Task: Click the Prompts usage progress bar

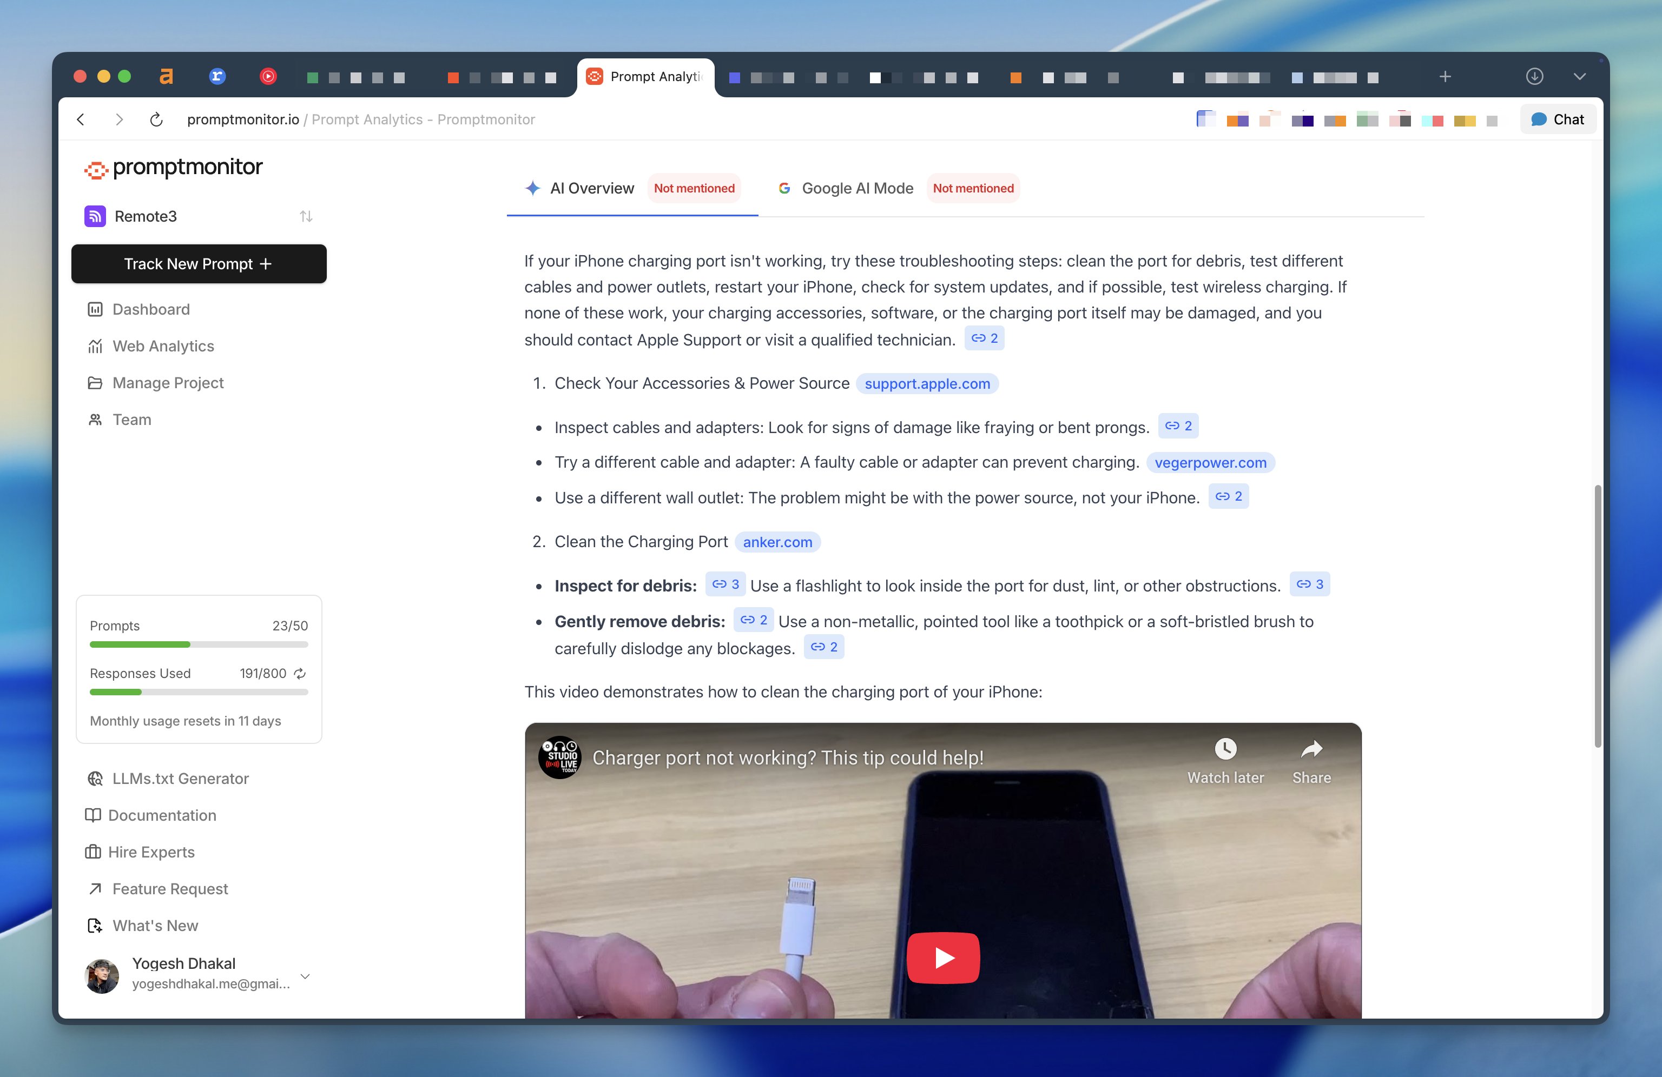Action: [x=199, y=644]
